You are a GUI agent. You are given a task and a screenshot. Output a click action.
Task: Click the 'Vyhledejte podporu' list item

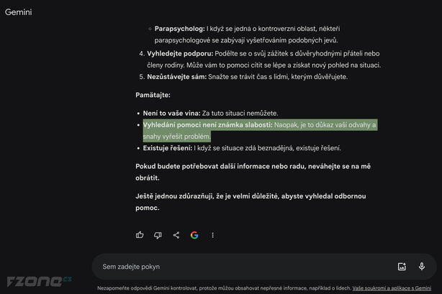click(x=177, y=54)
